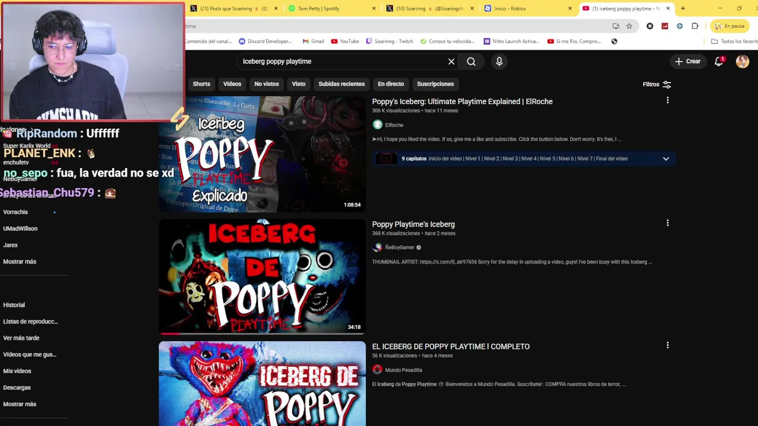Go to Mundo Pesadilla channel name
The height and width of the screenshot is (426, 758).
coord(403,370)
